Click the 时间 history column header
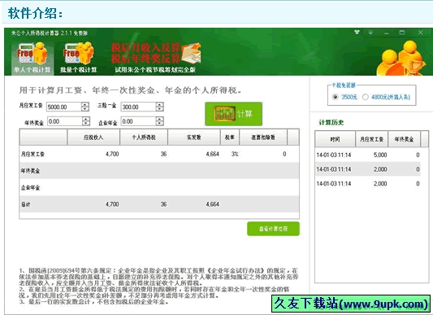 tap(336, 139)
